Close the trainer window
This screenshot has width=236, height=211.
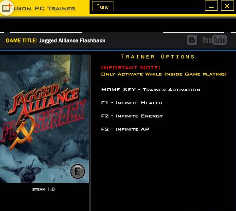[x=227, y=6]
